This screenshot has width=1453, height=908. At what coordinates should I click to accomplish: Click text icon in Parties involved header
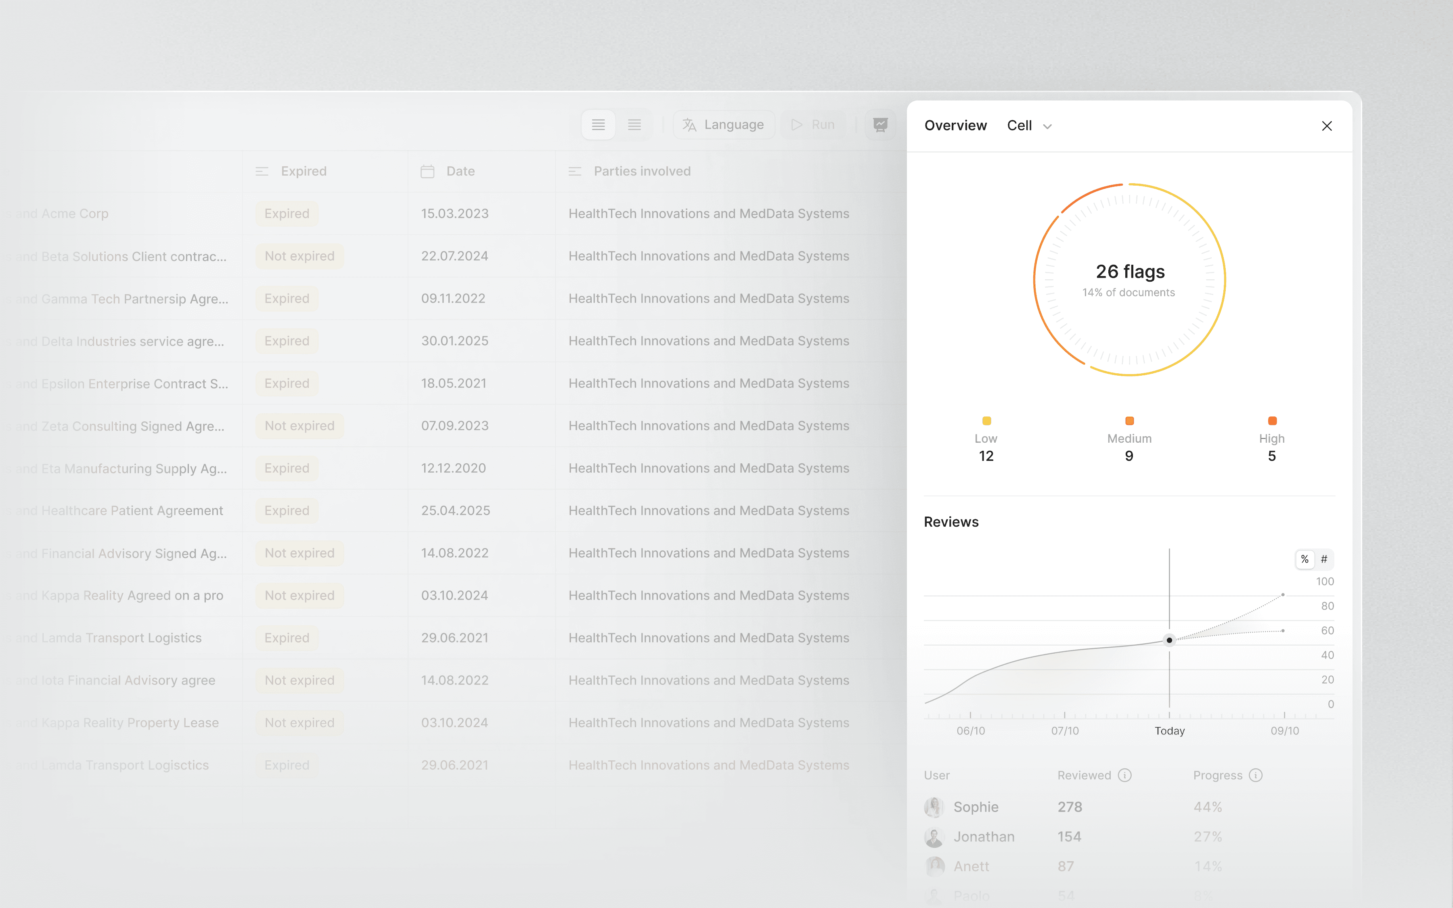(x=575, y=172)
